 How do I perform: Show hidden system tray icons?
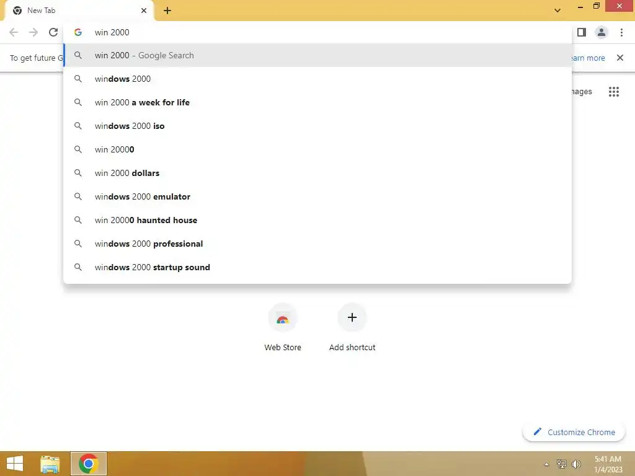547,464
